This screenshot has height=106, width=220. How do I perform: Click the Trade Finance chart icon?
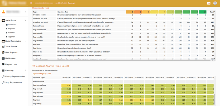pos(3,46)
